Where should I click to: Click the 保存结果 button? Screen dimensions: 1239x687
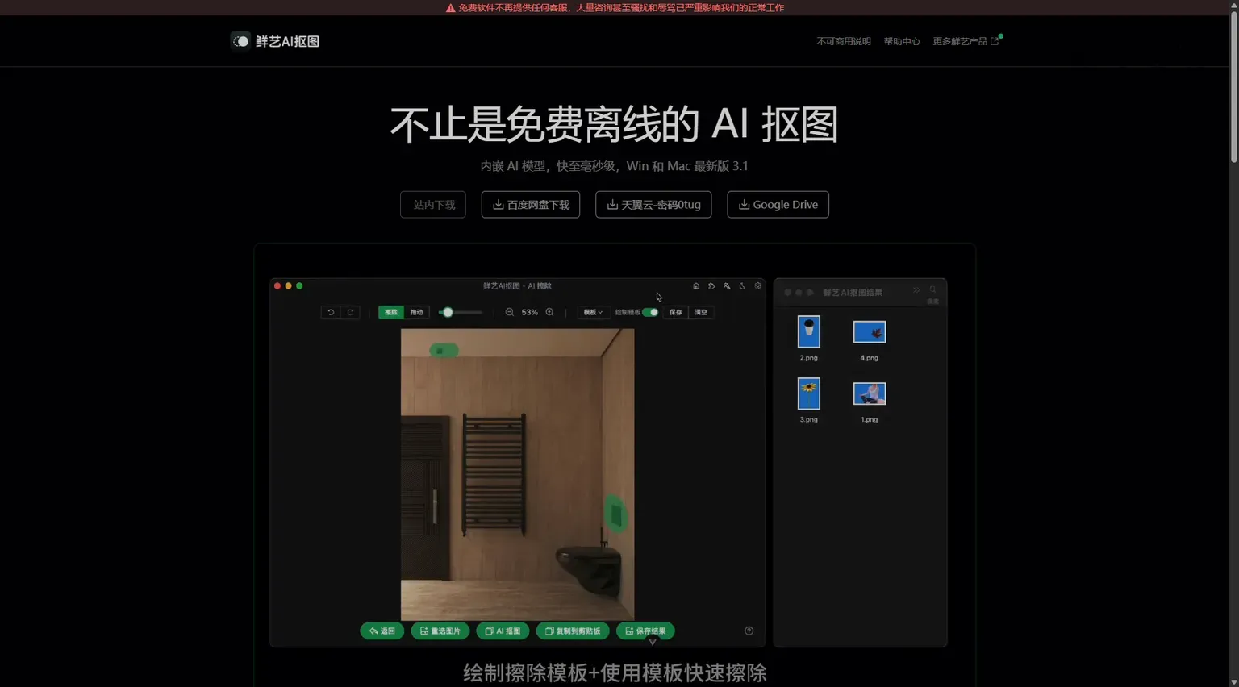click(x=645, y=631)
